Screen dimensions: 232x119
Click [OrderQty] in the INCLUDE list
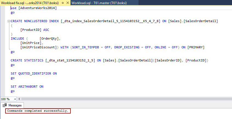tap(49, 38)
